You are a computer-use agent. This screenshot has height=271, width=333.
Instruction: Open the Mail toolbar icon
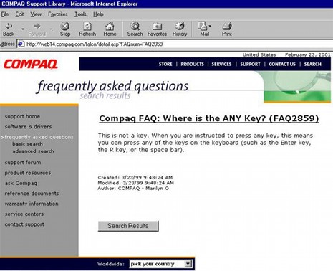[x=203, y=26]
